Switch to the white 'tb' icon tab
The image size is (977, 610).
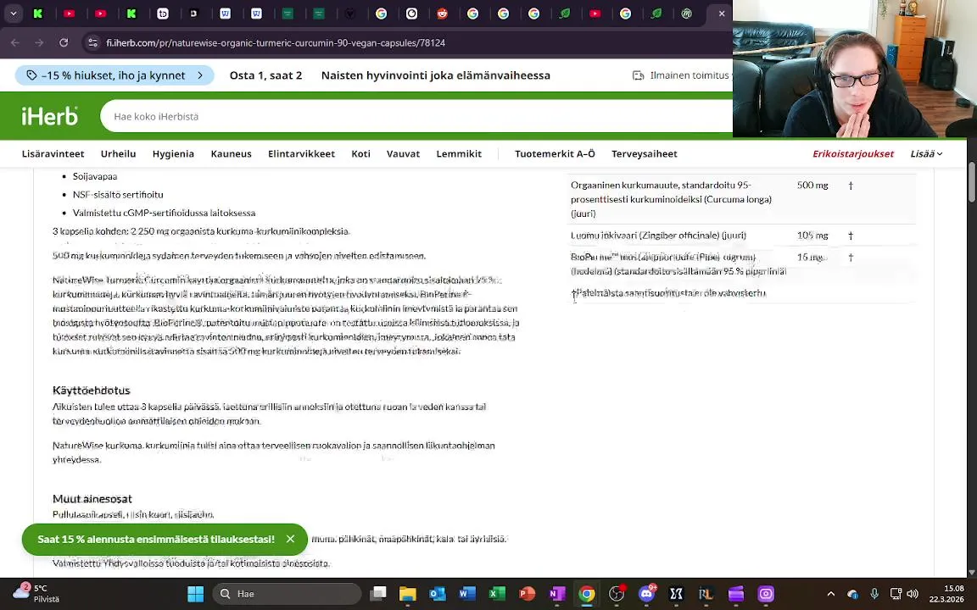[163, 13]
